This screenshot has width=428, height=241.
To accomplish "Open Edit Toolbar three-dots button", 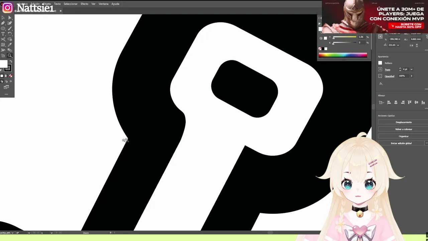I will click(x=6, y=94).
